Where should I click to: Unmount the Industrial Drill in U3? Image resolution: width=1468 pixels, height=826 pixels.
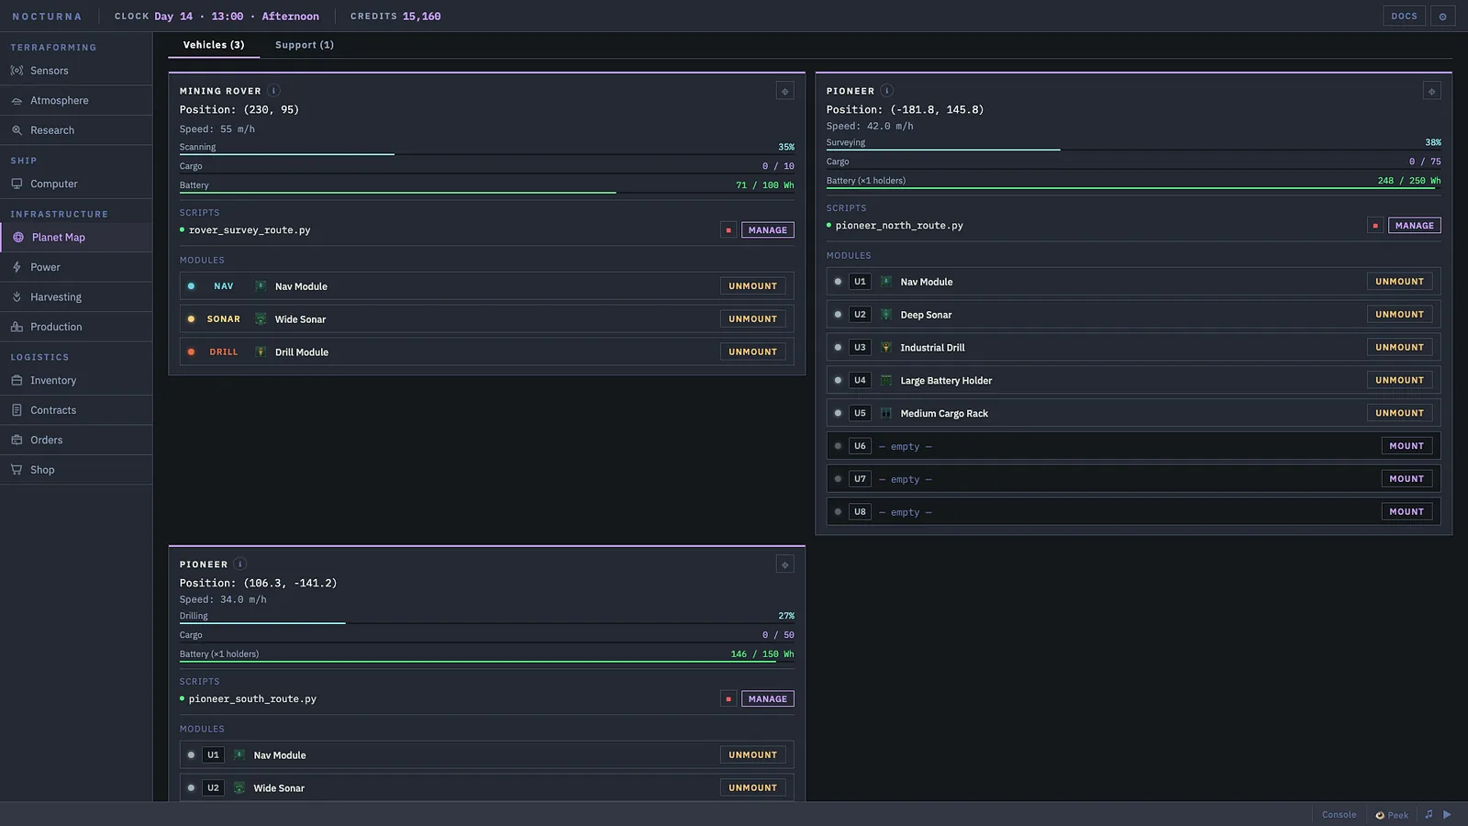coord(1399,348)
